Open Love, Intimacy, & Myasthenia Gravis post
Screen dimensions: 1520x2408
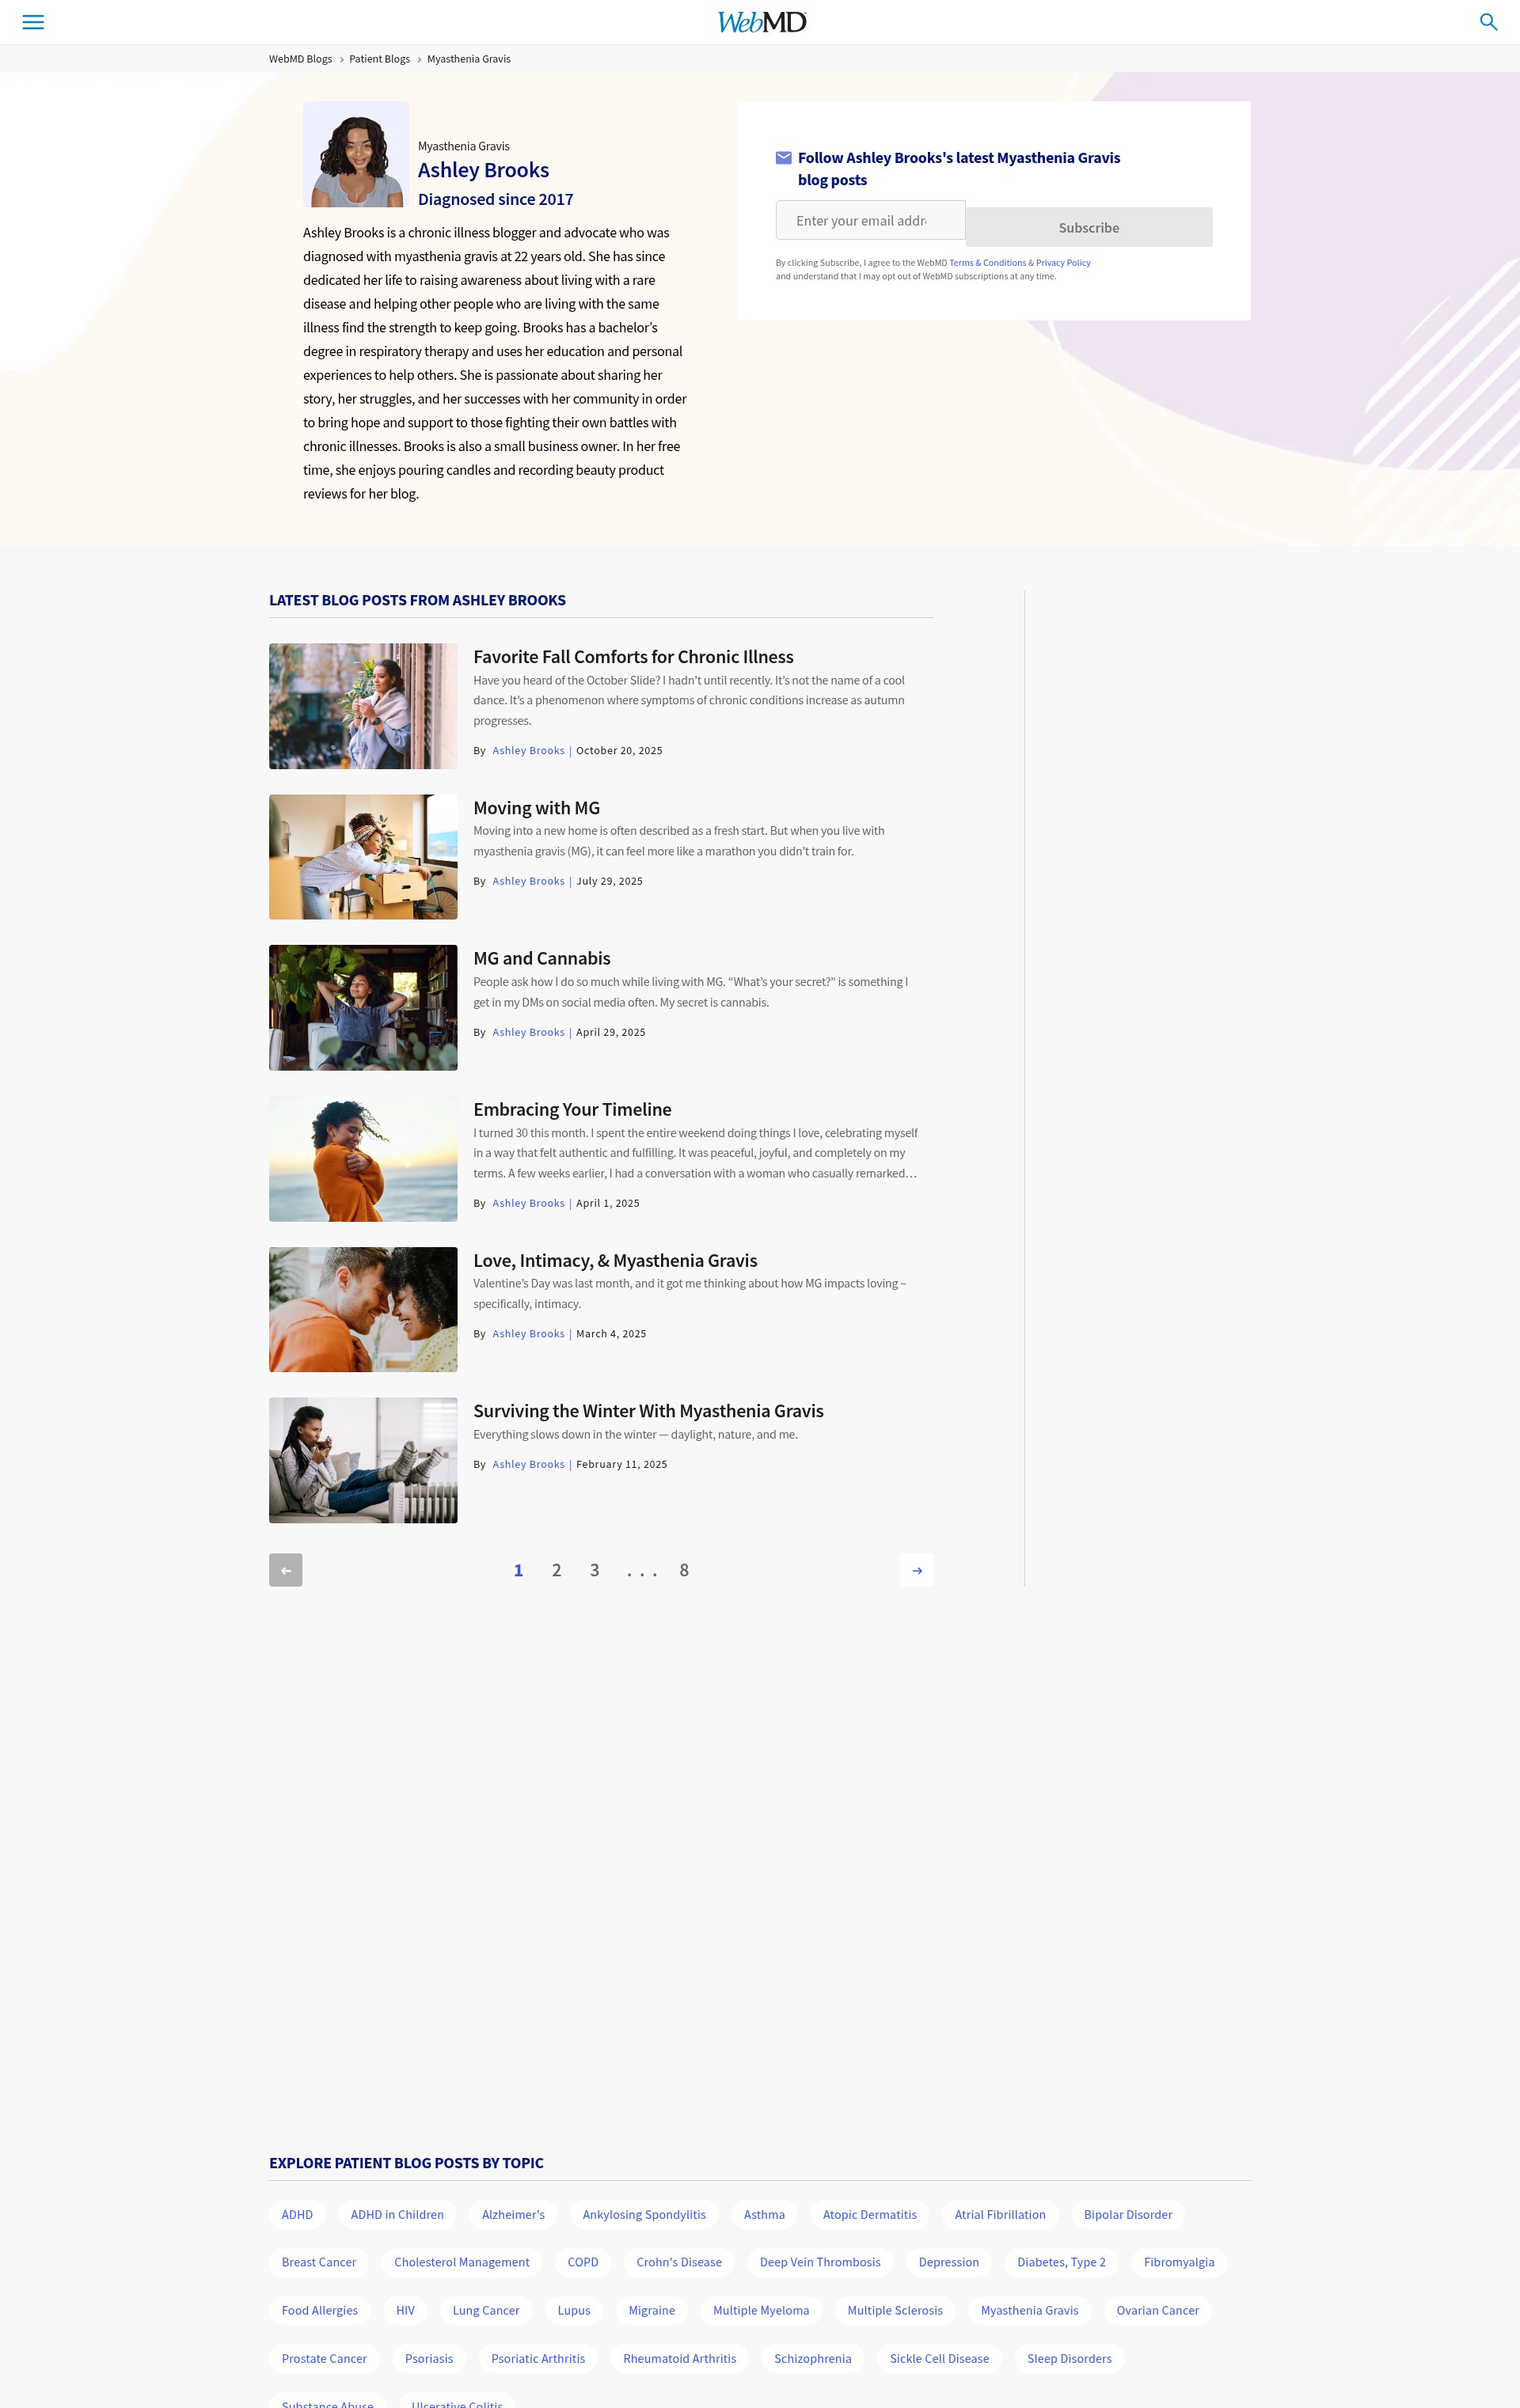615,1260
